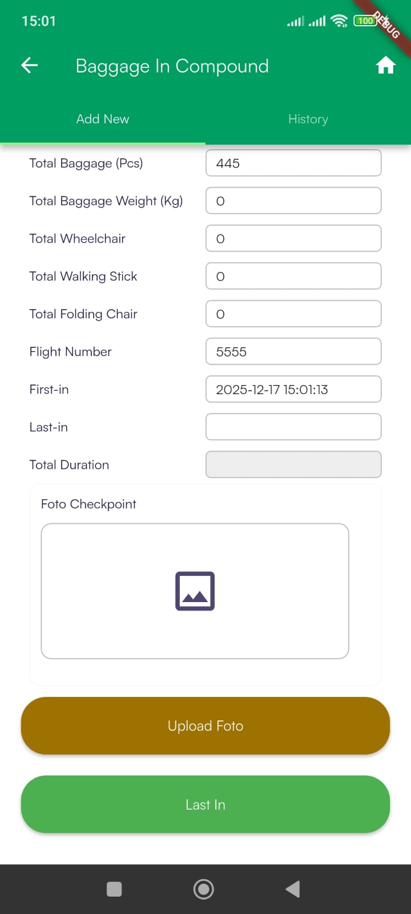411x914 pixels.
Task: Tap the Wi-Fi status icon
Action: pyautogui.click(x=339, y=21)
